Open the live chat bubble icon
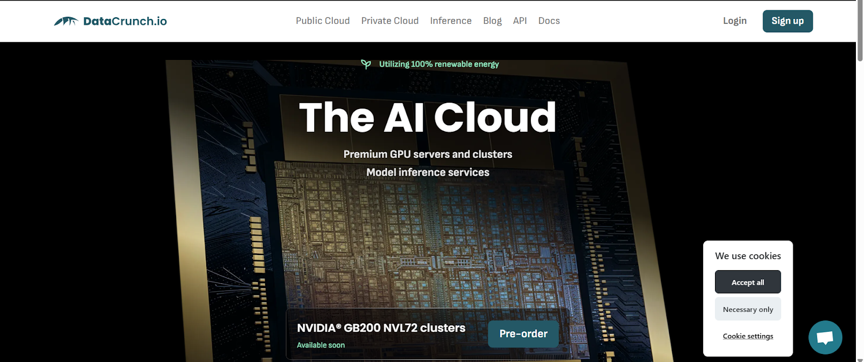Viewport: 864px width, 362px height. coord(825,338)
